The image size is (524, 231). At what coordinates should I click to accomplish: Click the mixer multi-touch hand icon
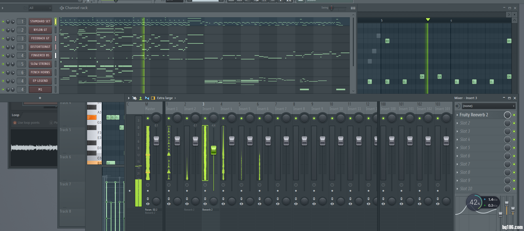point(134,98)
